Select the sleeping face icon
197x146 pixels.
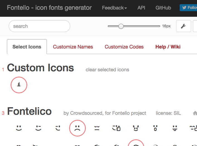tap(97, 128)
